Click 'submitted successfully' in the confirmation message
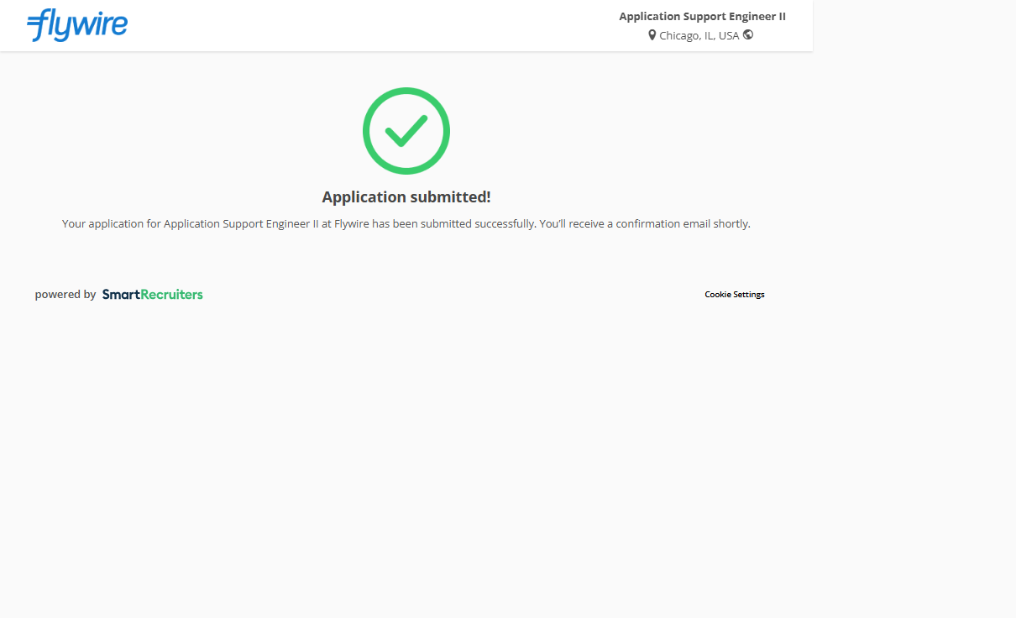This screenshot has width=1016, height=618. (479, 224)
